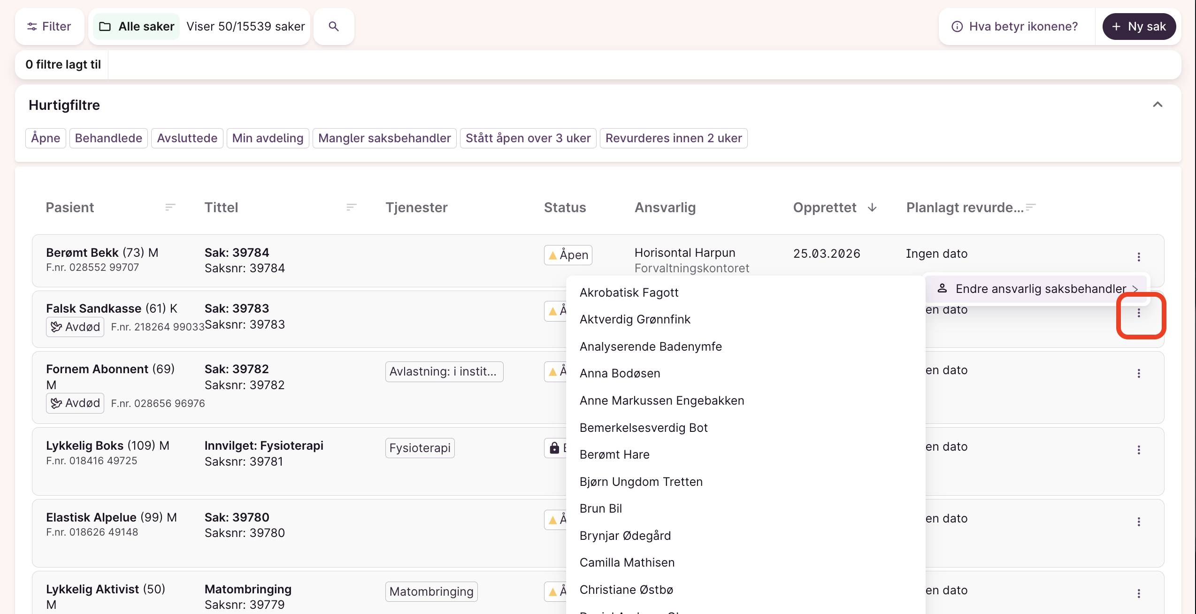Viewport: 1196px width, 614px height.
Task: Open three-dot menu for Berømt Bekk case
Action: click(1138, 257)
